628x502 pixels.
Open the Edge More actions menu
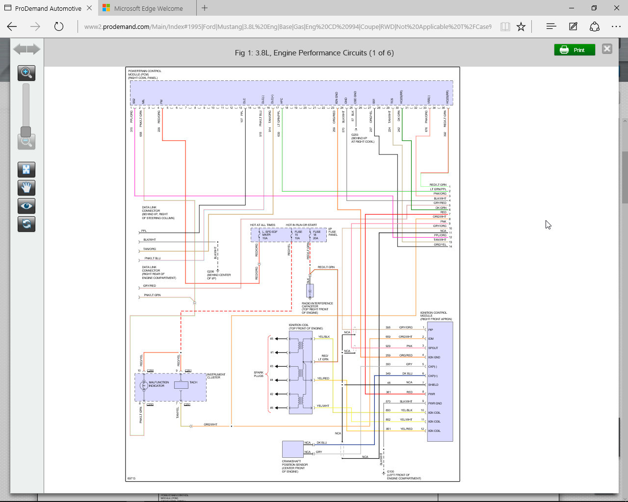[x=616, y=26]
